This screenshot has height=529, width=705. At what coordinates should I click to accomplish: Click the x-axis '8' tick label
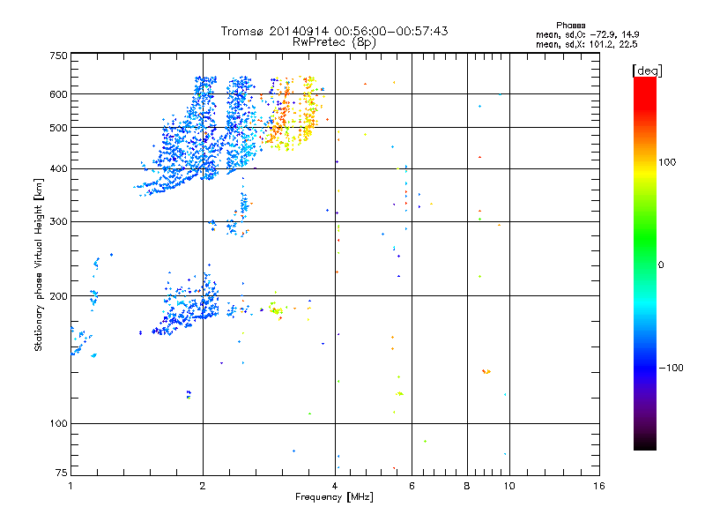tap(467, 486)
